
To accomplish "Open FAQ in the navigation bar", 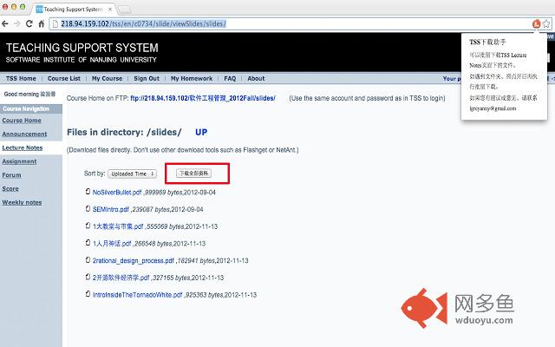I will [230, 79].
